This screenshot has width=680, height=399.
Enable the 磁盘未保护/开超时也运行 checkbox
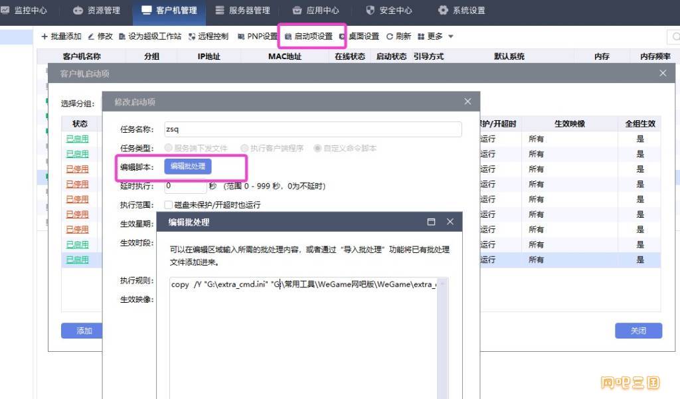coord(168,204)
